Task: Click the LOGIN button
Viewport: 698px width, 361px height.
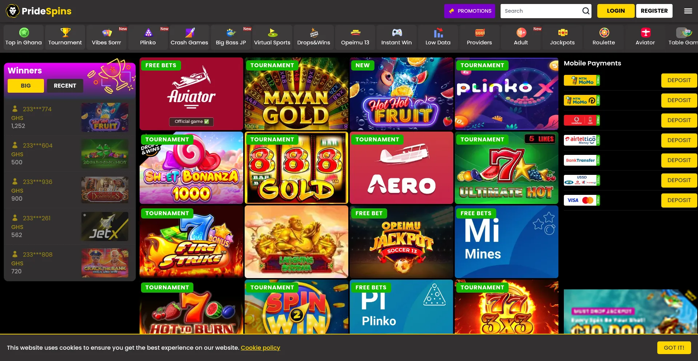Action: click(616, 11)
